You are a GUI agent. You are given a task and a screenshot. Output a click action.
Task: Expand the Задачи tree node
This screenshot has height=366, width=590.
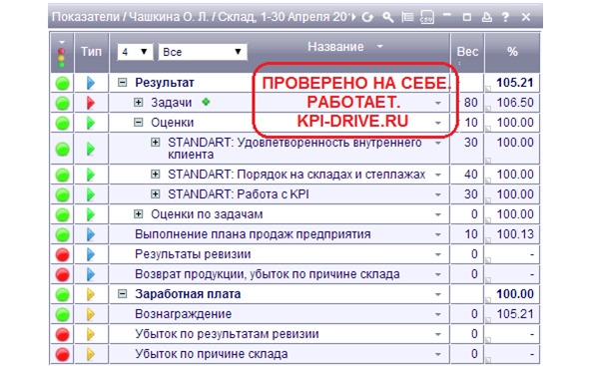[139, 102]
